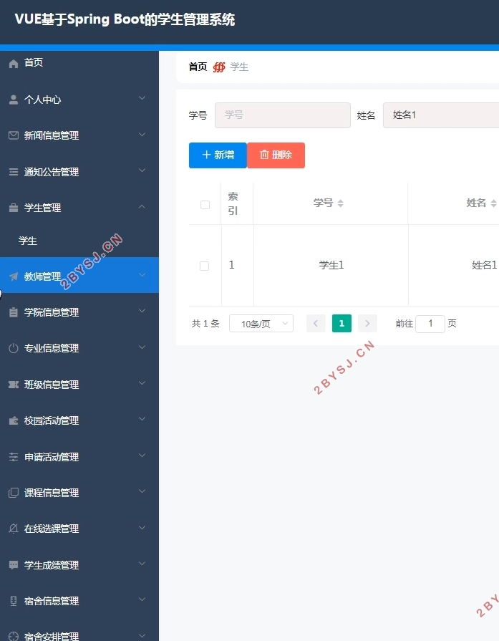The image size is (499, 641).
Task: Click the ticket icon for 班级信息管理
Action: tap(14, 385)
